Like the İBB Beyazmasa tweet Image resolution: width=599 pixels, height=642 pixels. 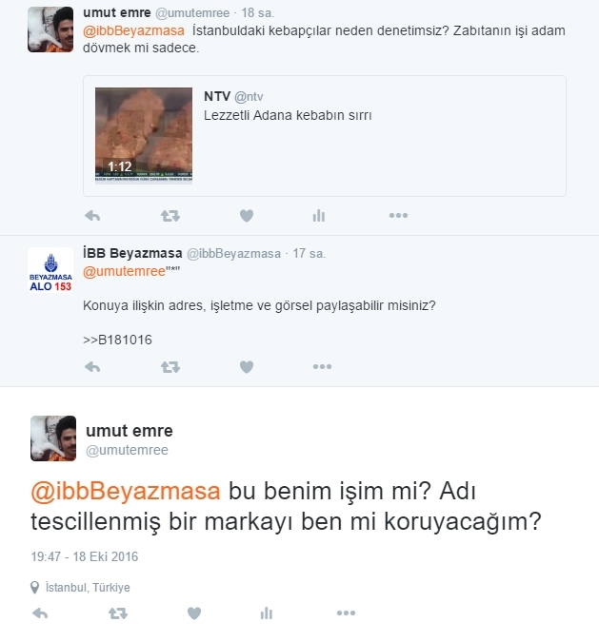(x=247, y=367)
